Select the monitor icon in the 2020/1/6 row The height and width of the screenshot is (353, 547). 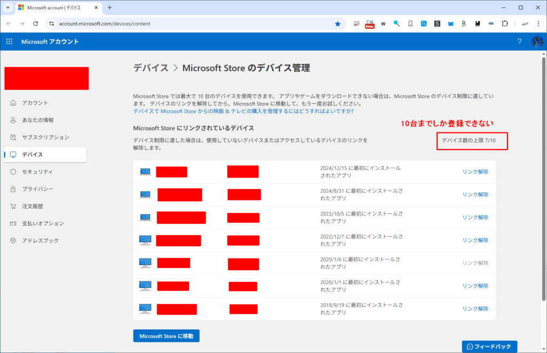click(145, 263)
